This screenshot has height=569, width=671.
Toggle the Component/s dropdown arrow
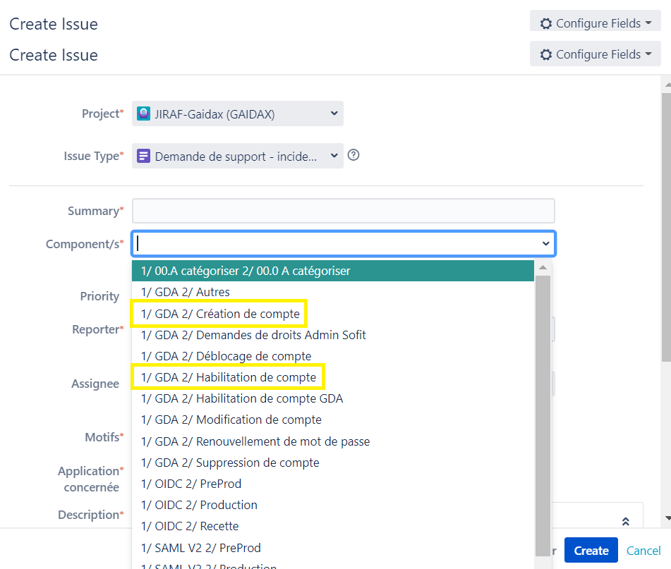point(545,244)
